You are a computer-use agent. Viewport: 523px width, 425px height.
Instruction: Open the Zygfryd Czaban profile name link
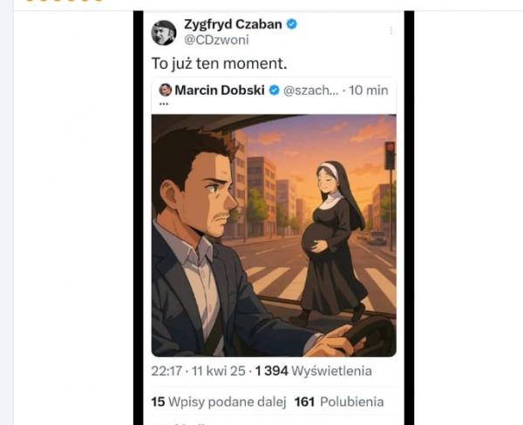(233, 24)
